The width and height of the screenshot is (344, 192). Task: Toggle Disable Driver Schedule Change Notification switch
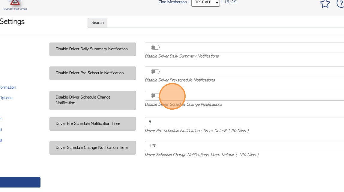[x=155, y=96]
